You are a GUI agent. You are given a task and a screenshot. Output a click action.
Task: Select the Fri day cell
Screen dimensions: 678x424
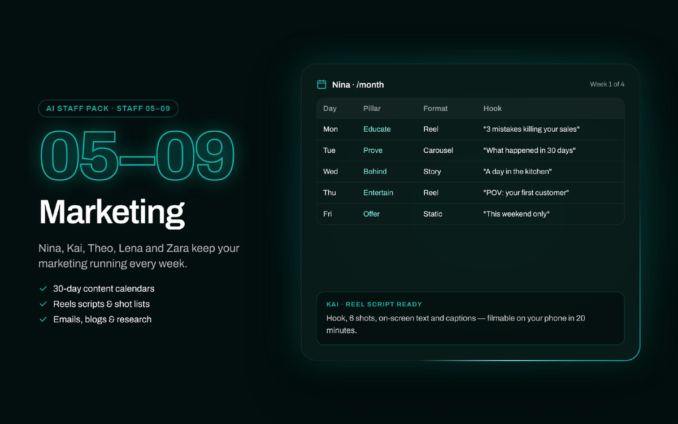pyautogui.click(x=328, y=214)
